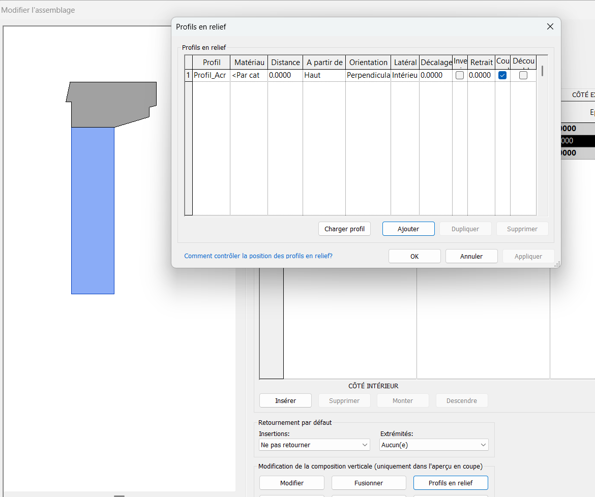Viewport: 595px width, 497px height.
Task: Click the blue wall layer in preview
Action: tap(93, 210)
